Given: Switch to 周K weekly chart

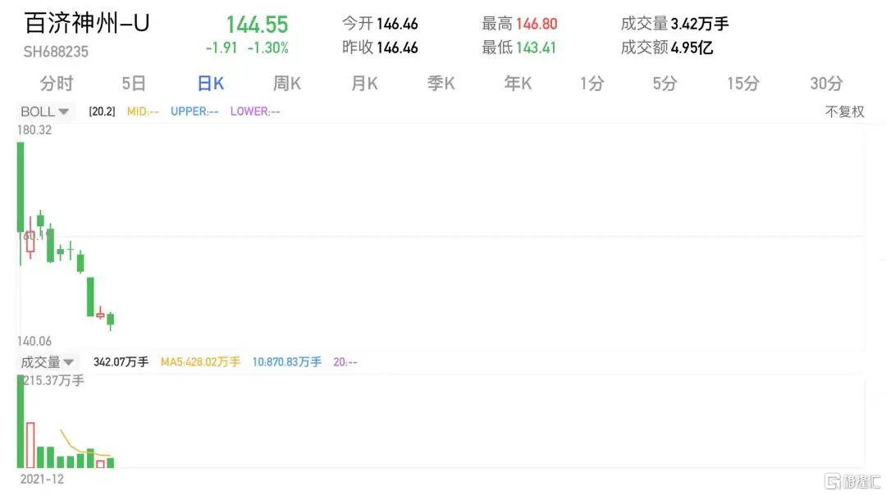Looking at the screenshot, I should pyautogui.click(x=287, y=84).
